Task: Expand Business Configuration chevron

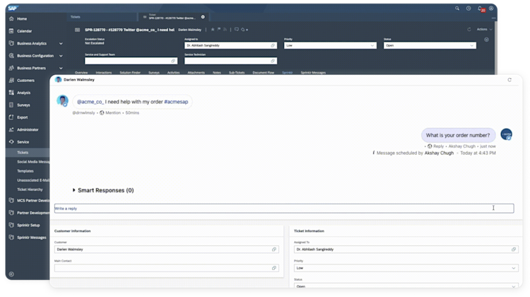Action: click(x=61, y=56)
